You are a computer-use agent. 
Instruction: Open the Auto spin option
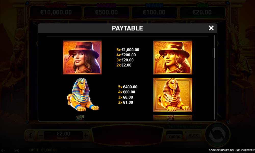coord(193,135)
